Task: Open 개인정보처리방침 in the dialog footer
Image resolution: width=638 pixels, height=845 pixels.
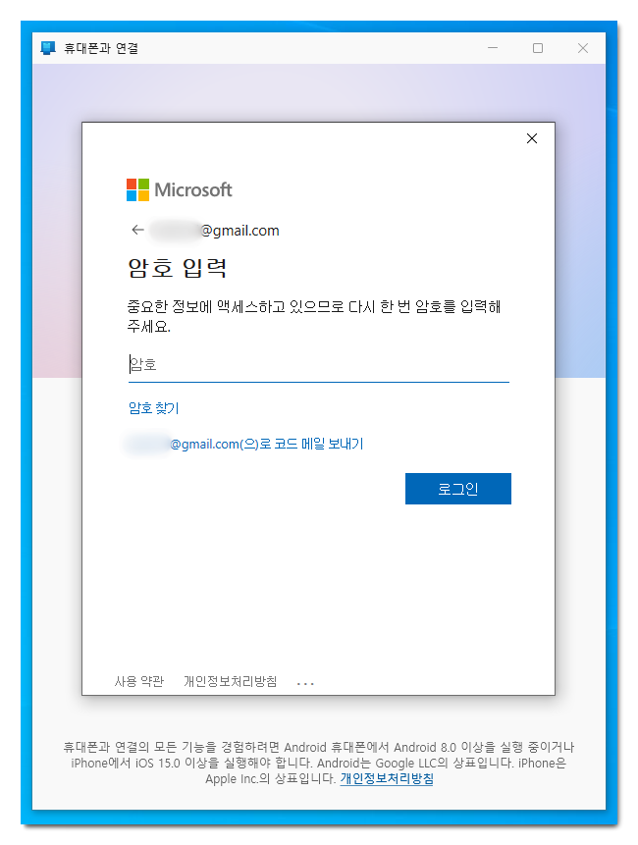Action: pos(230,682)
